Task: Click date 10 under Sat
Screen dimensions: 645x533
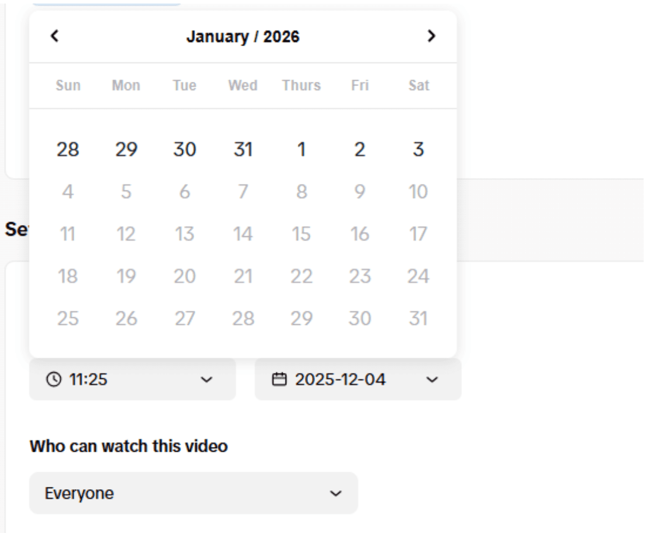Action: click(x=418, y=192)
